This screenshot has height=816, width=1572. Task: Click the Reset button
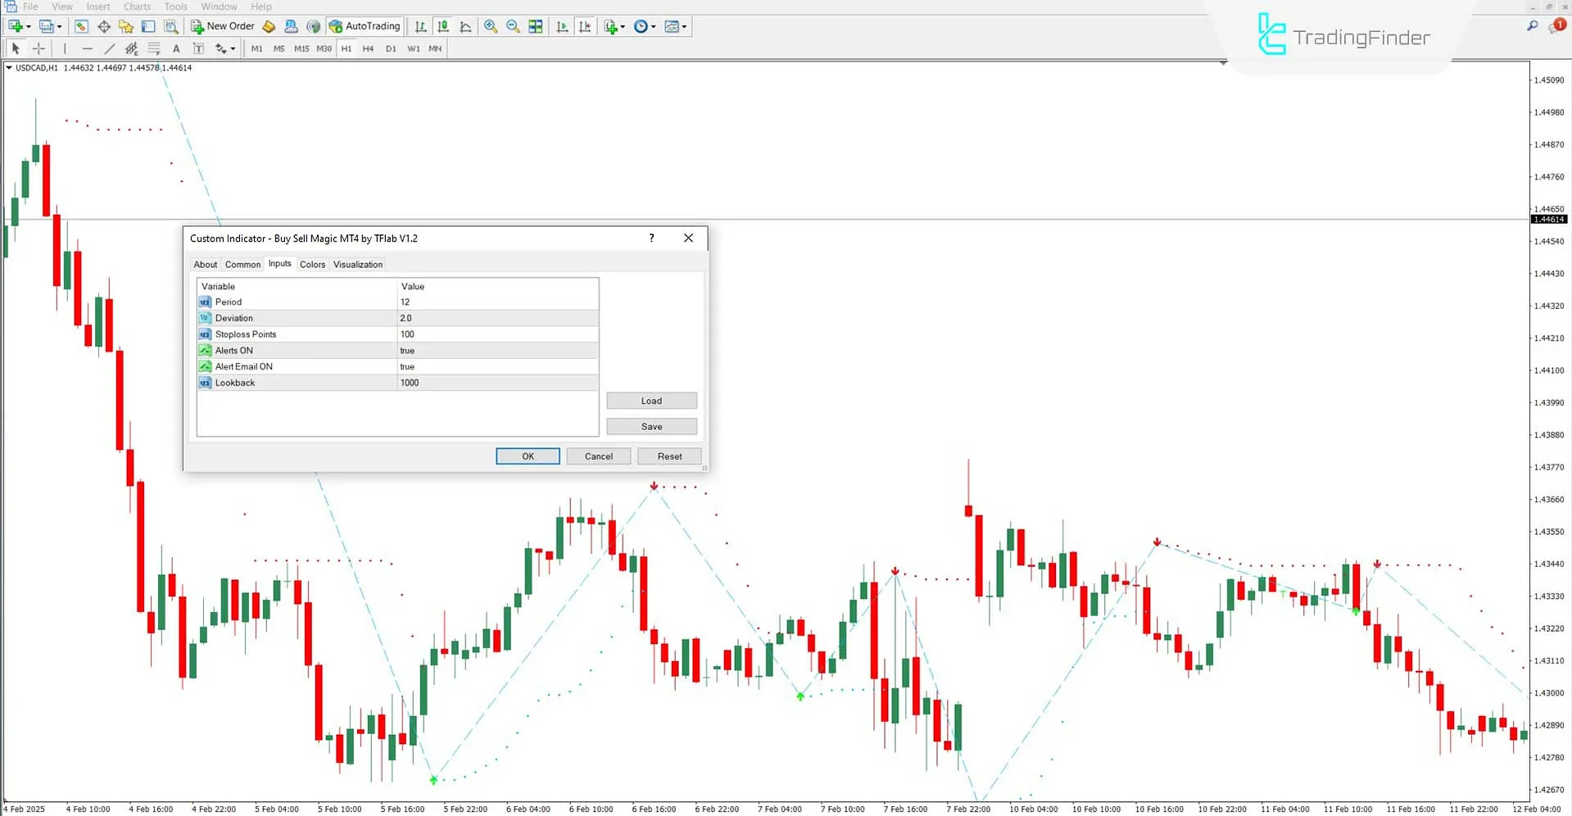click(669, 456)
